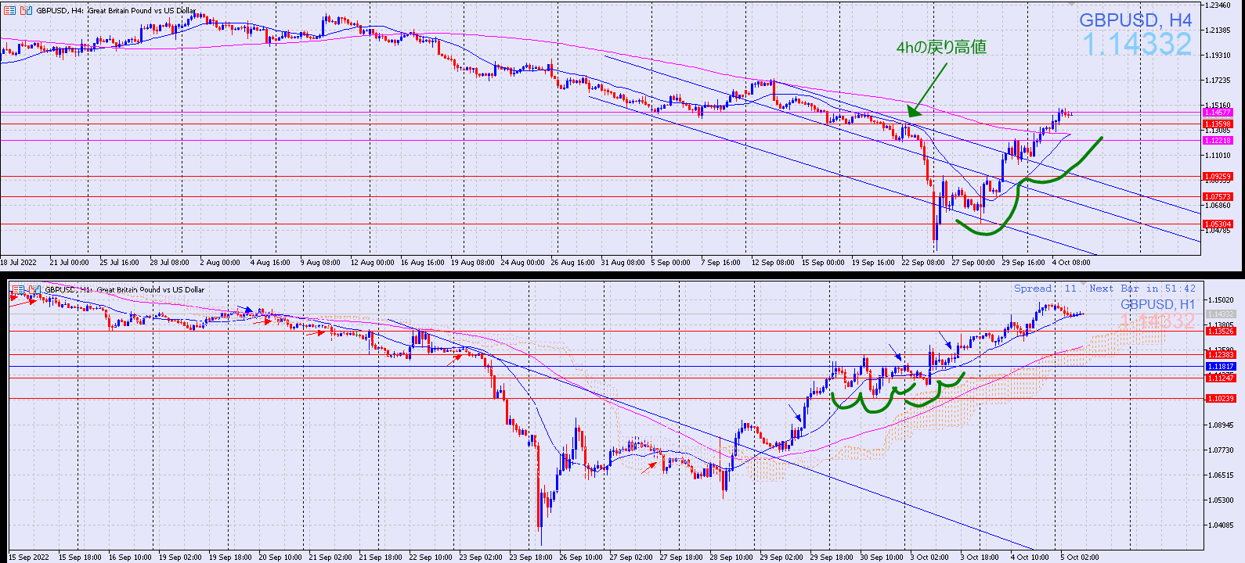Click '23 Sep 02:00' on the H1 time axis
This screenshot has height=563, width=1245.
(481, 558)
